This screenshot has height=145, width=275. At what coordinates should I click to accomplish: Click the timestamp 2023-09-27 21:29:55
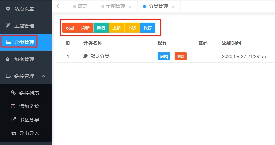244,56
